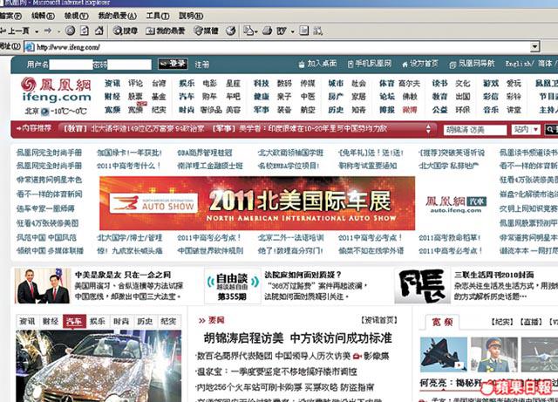Screen dimensions: 558x402
Task: Open the 檔案 menu
Action: click(10, 16)
